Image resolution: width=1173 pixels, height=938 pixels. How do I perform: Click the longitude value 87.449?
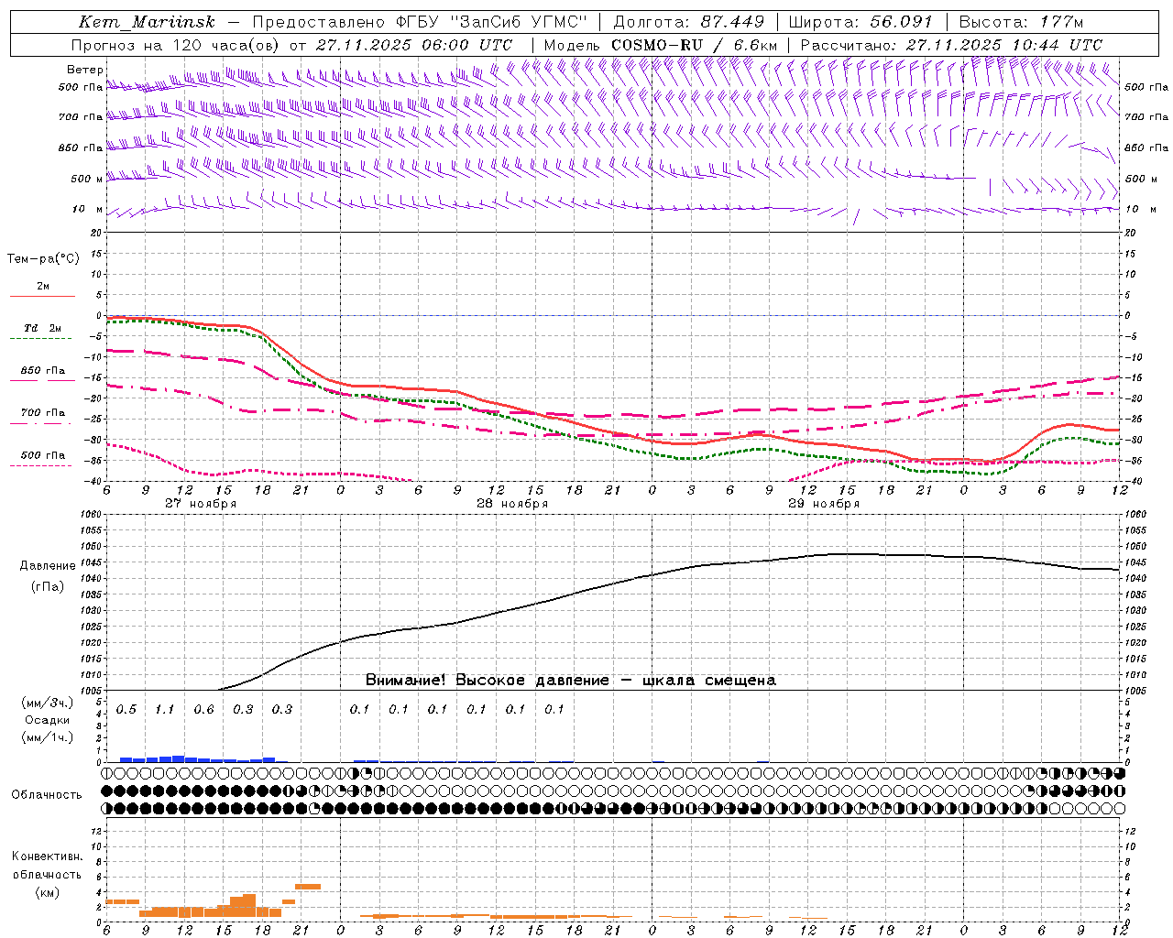tap(732, 22)
